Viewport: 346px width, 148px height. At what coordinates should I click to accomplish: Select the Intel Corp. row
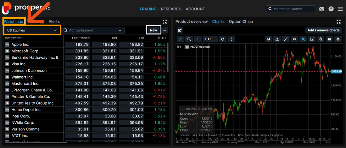click(x=85, y=116)
